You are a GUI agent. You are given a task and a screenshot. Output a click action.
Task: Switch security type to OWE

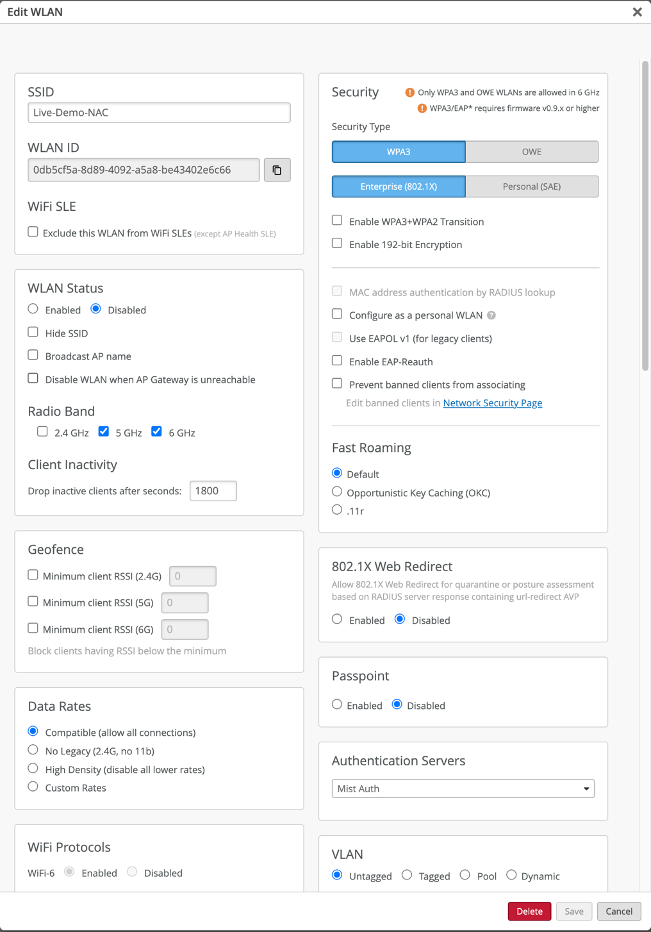pos(531,152)
